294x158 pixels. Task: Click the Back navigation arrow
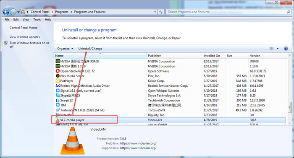pos(6,12)
